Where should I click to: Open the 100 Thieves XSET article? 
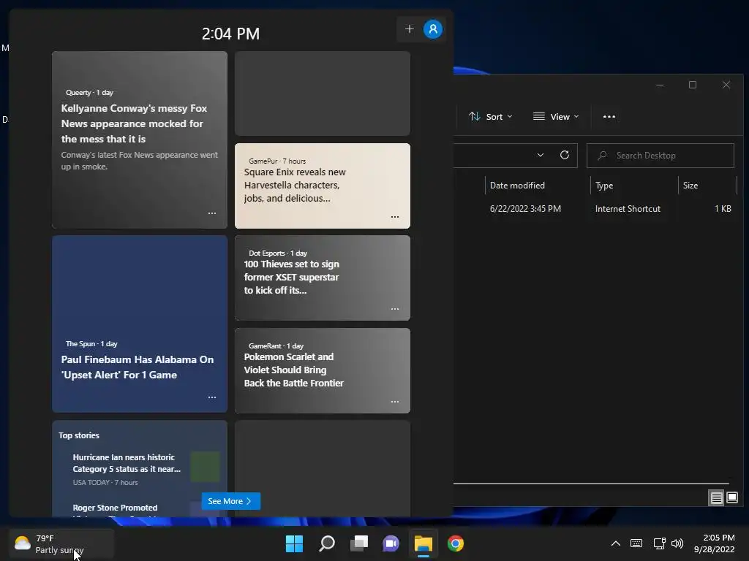323,278
